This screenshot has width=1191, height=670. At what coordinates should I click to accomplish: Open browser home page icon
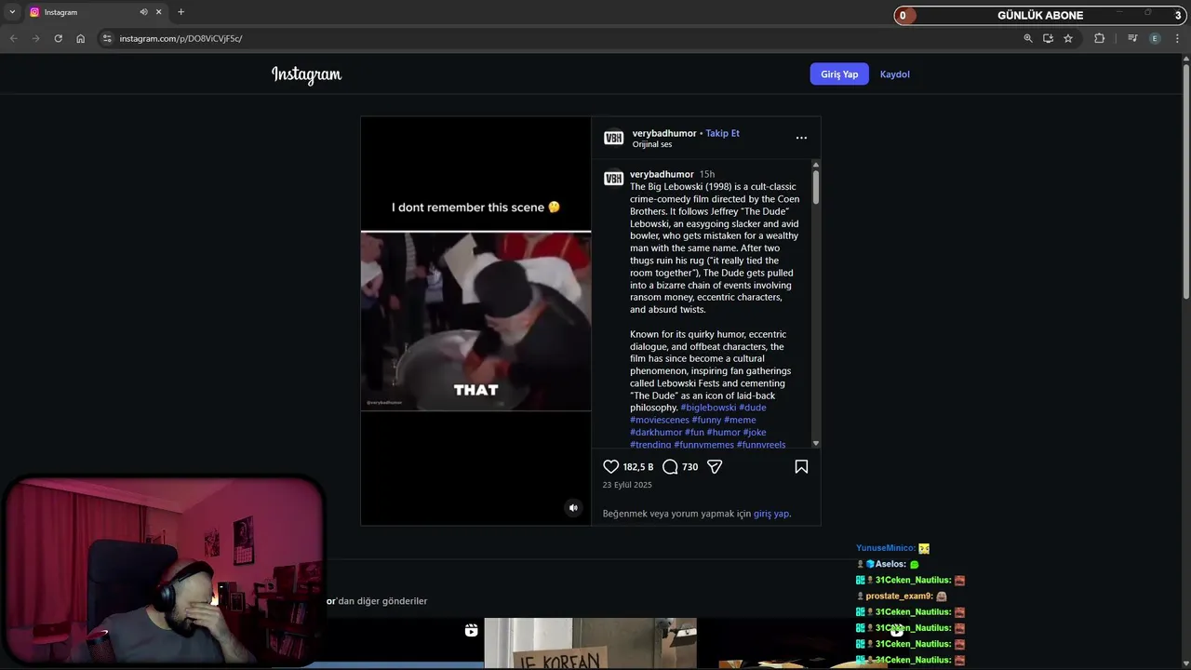pyautogui.click(x=80, y=38)
